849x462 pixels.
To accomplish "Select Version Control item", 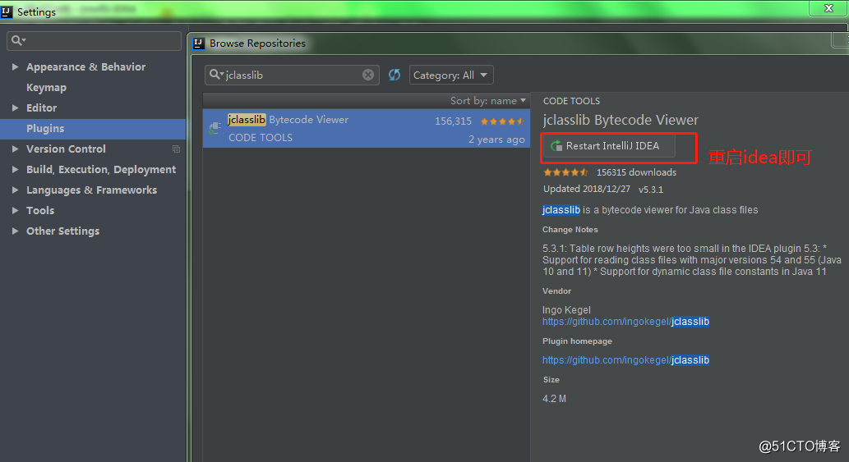I will click(66, 149).
